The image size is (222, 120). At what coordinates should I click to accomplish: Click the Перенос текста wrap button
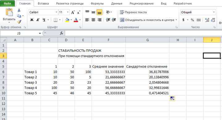(133, 12)
